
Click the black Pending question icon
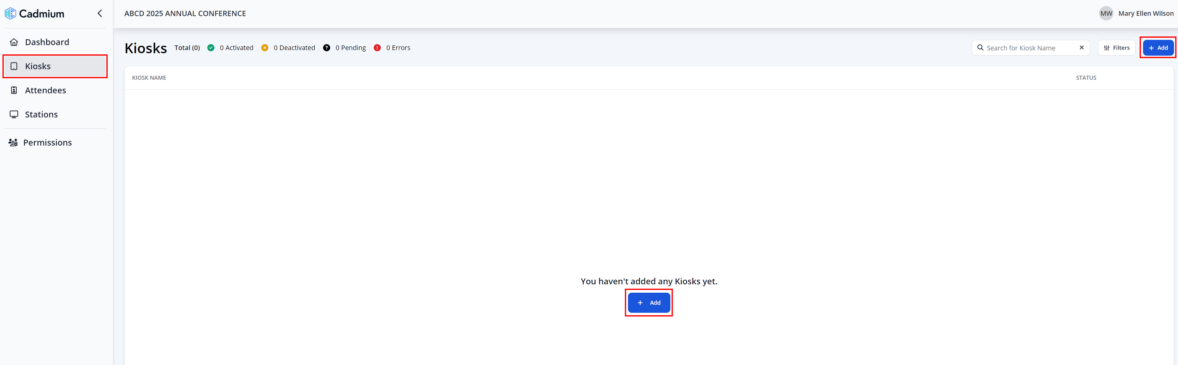(x=326, y=48)
